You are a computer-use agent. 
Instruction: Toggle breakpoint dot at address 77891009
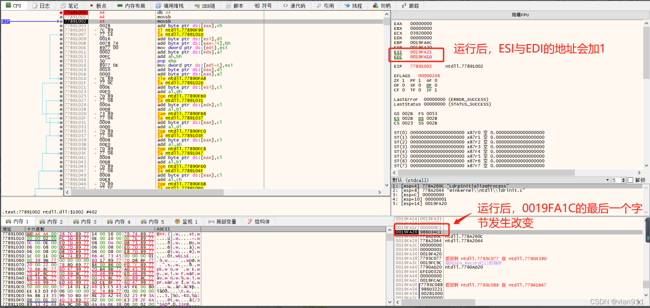[61, 39]
